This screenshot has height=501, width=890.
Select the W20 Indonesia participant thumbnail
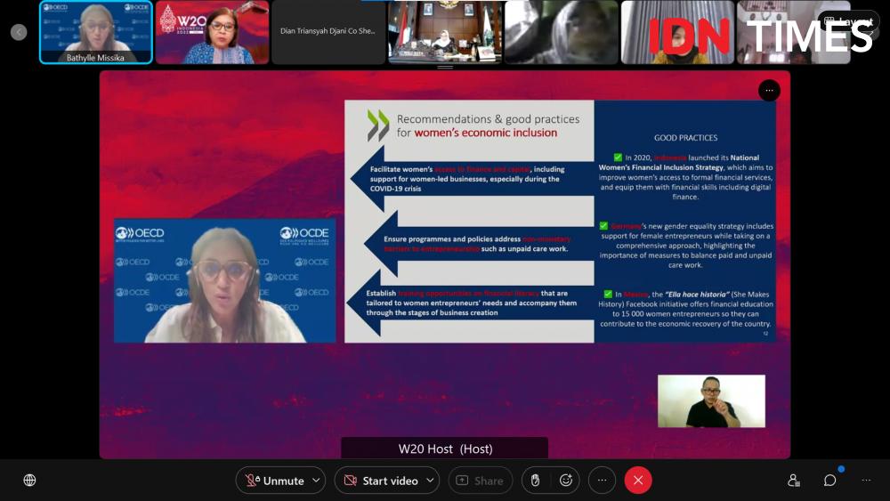tap(213, 32)
